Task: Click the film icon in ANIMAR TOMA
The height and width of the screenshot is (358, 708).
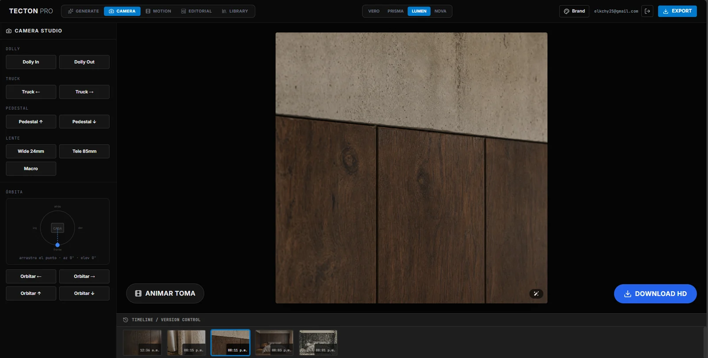Action: pyautogui.click(x=138, y=293)
